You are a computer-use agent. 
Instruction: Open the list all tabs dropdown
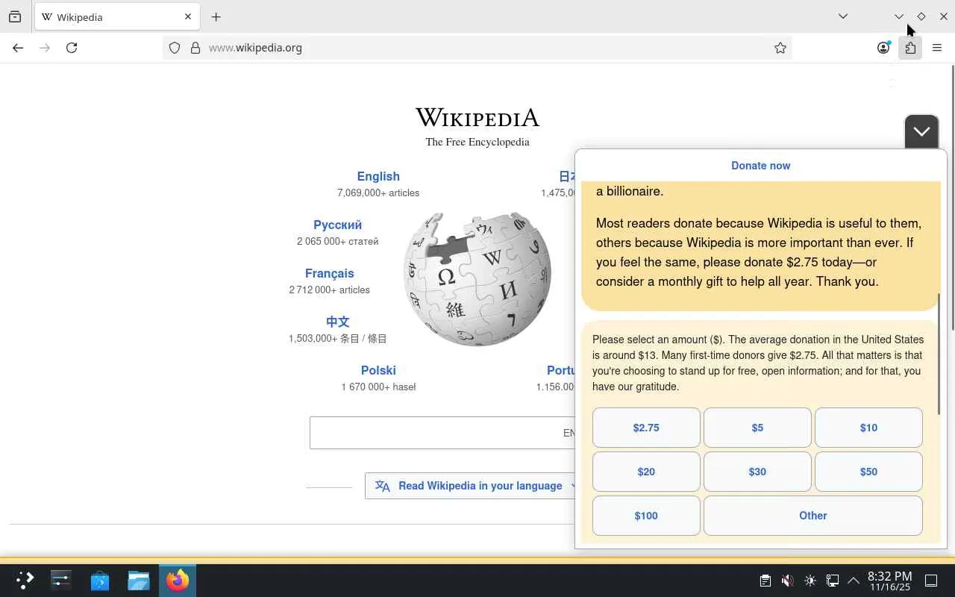[843, 16]
